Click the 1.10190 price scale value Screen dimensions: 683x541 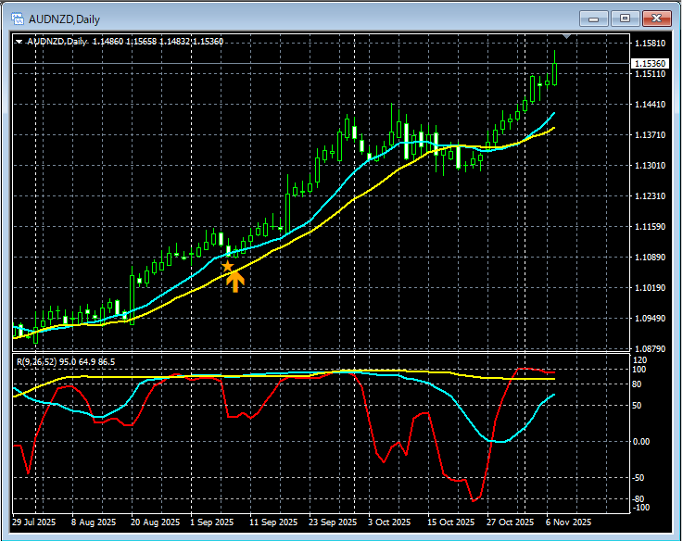tap(651, 287)
